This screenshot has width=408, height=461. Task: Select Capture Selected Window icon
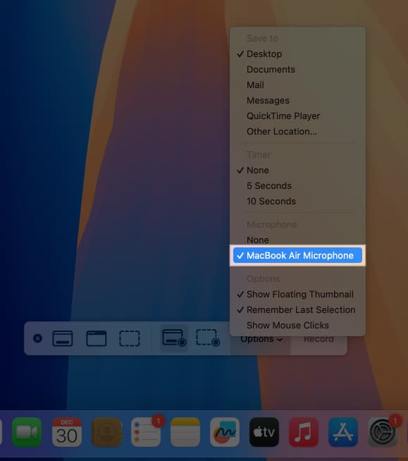[x=97, y=338]
